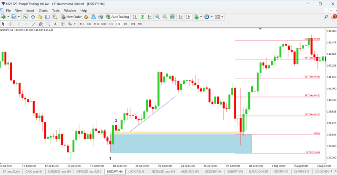337x175 pixels.
Task: Toggle the Data Window crosshair-target icon
Action: [33, 17]
